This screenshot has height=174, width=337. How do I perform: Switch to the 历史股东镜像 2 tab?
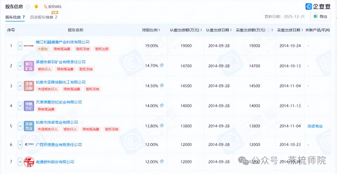[x=43, y=17]
